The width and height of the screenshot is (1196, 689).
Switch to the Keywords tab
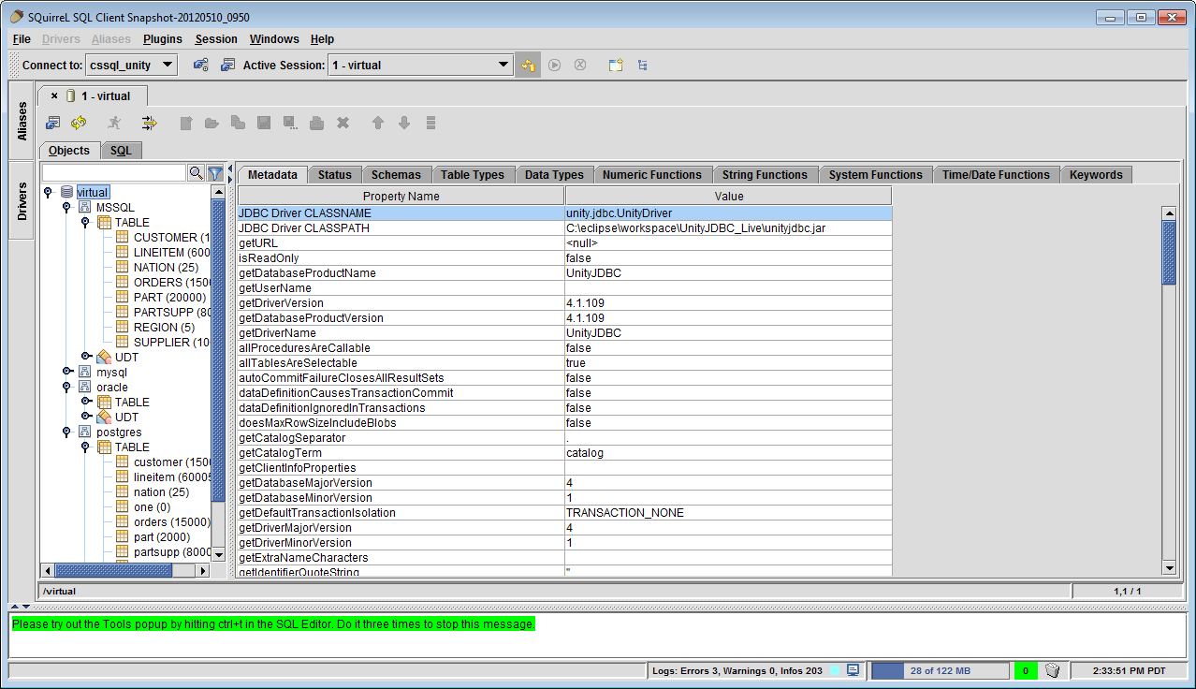pyautogui.click(x=1096, y=175)
